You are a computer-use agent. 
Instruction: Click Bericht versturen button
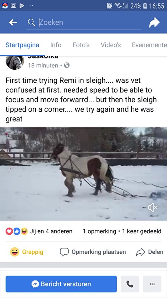[61, 284]
